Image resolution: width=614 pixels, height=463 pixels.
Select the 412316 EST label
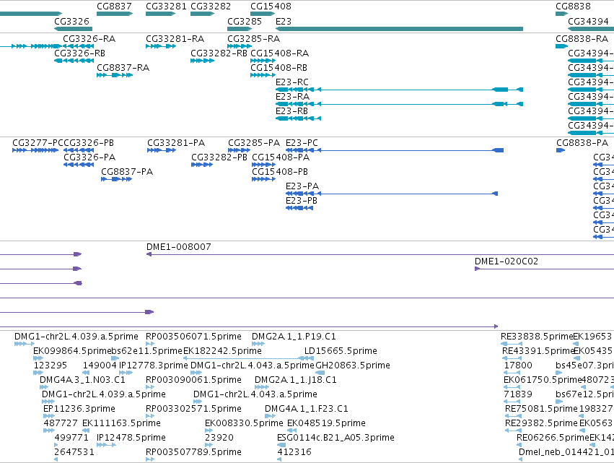point(294,452)
